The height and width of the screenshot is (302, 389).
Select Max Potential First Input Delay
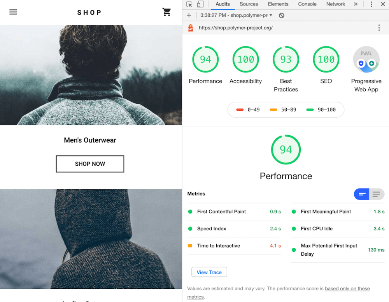pos(338,250)
